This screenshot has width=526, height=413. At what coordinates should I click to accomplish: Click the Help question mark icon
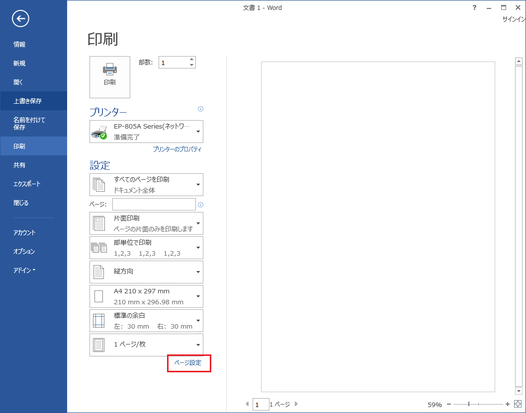click(x=474, y=7)
